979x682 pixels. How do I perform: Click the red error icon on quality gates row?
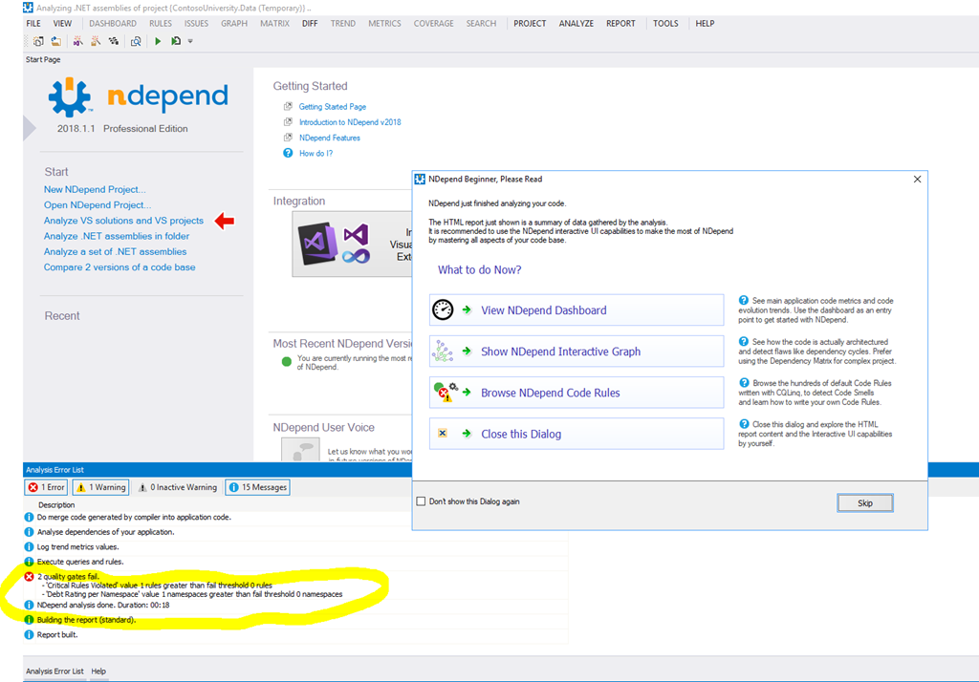pyautogui.click(x=29, y=577)
